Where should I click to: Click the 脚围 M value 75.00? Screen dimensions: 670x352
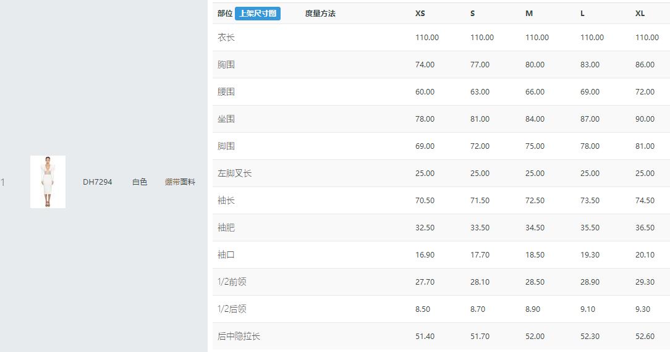click(535, 146)
